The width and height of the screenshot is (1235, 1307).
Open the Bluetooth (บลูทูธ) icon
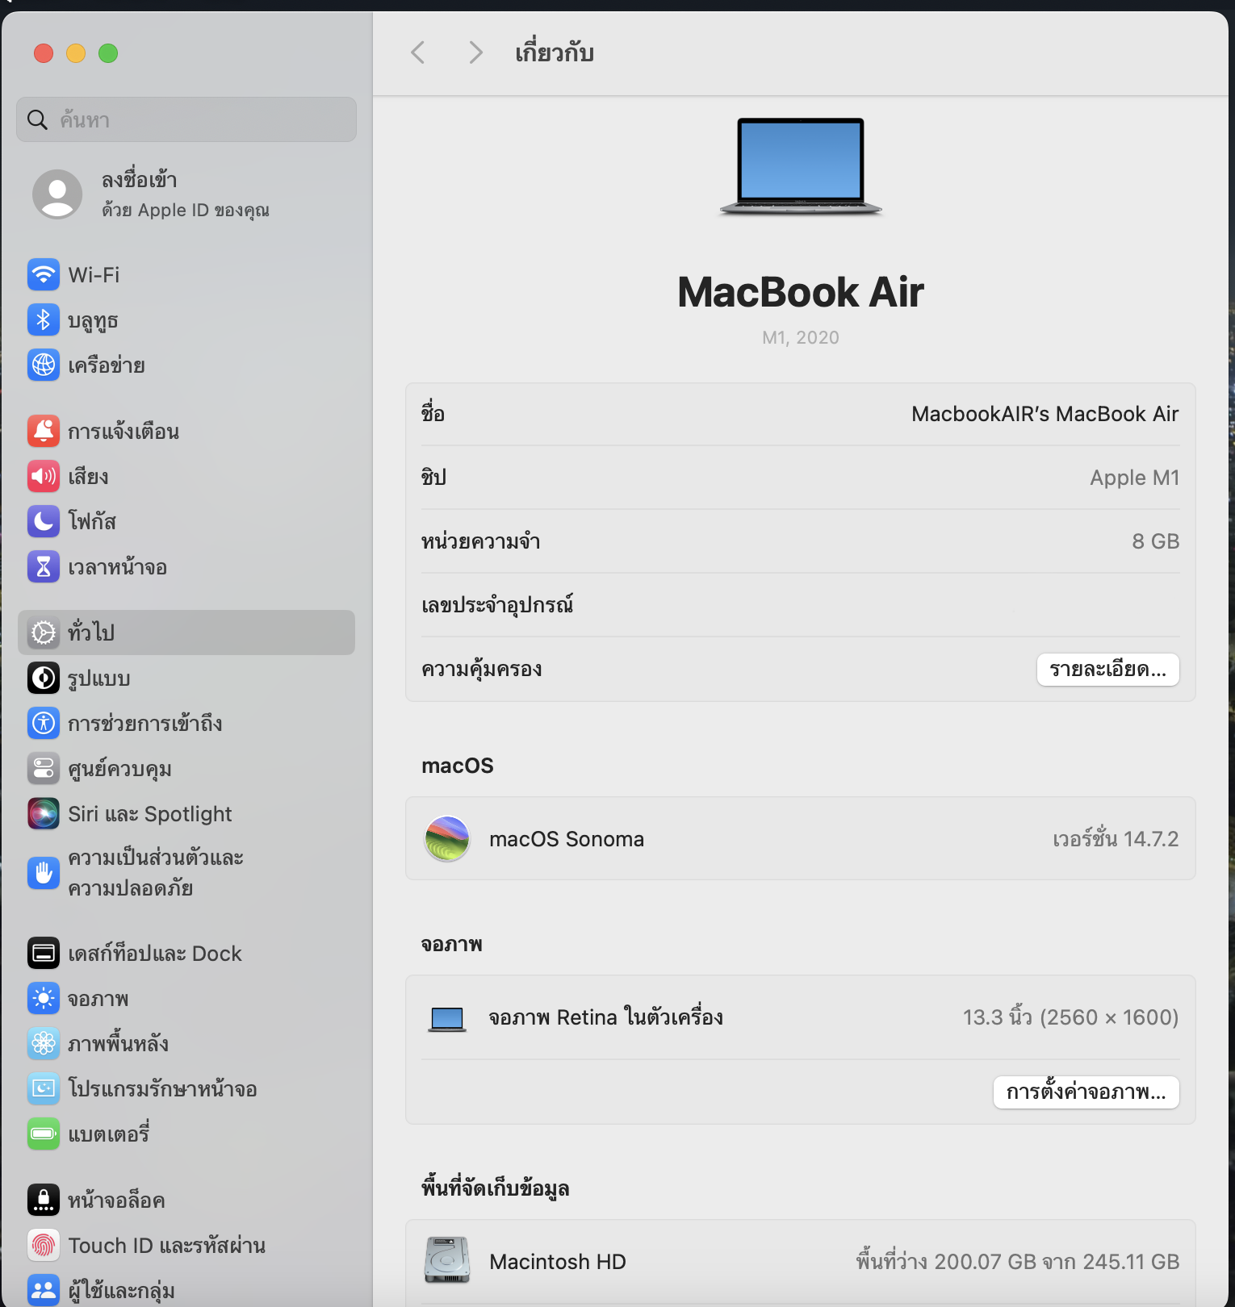tap(44, 319)
